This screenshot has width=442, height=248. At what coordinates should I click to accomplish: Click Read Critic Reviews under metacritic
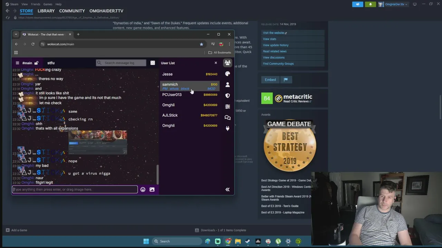point(297,102)
